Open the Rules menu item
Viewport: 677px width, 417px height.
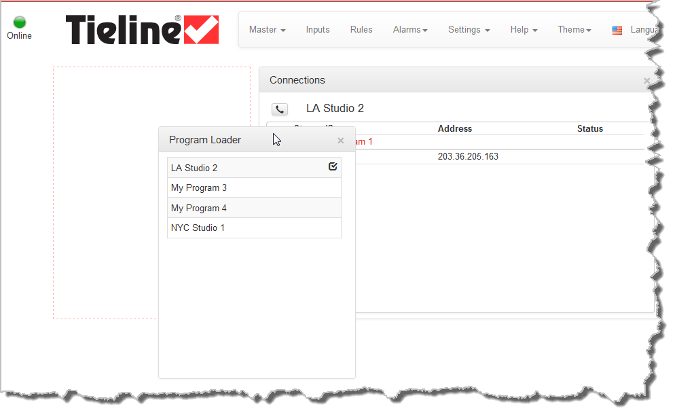coord(361,30)
